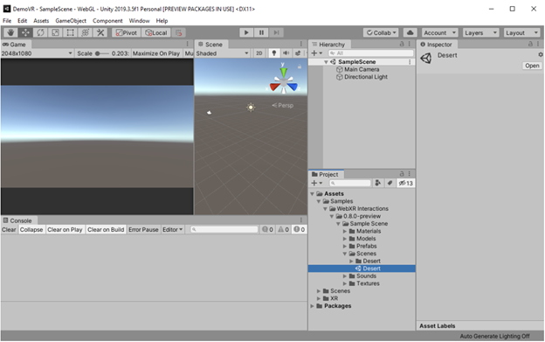Screen dimensions: 545x342
Task: Click the Project create plus button
Action: point(317,183)
